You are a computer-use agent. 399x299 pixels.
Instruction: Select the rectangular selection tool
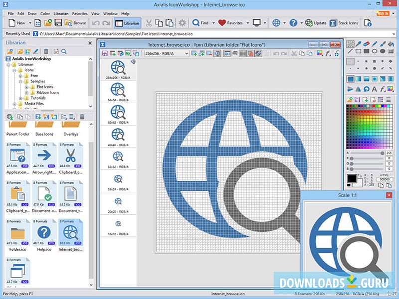350,44
